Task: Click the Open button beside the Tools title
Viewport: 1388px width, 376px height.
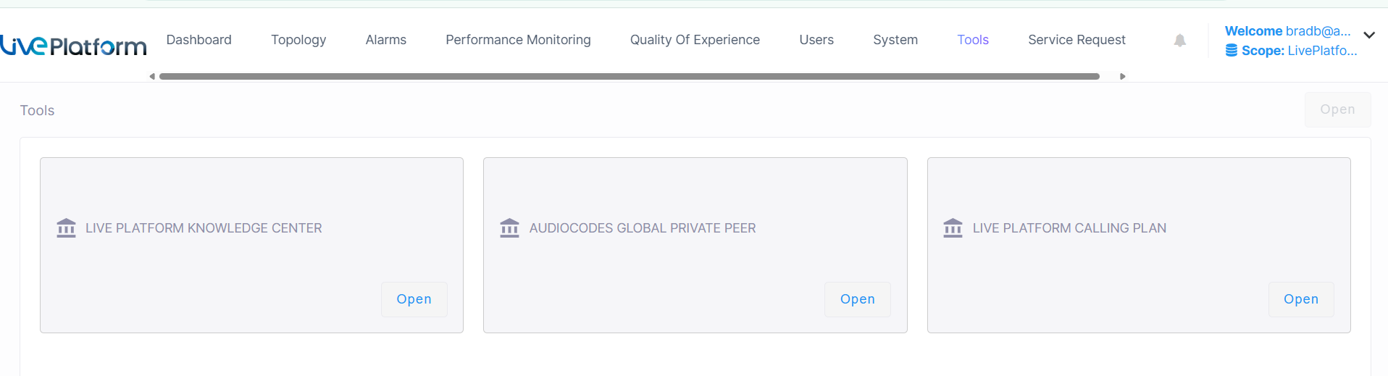Action: pyautogui.click(x=1337, y=109)
